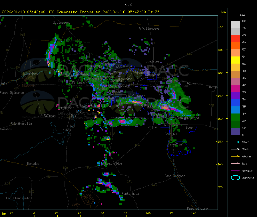Click the 'Paso_El_Loro' map label

[x=197, y=208]
